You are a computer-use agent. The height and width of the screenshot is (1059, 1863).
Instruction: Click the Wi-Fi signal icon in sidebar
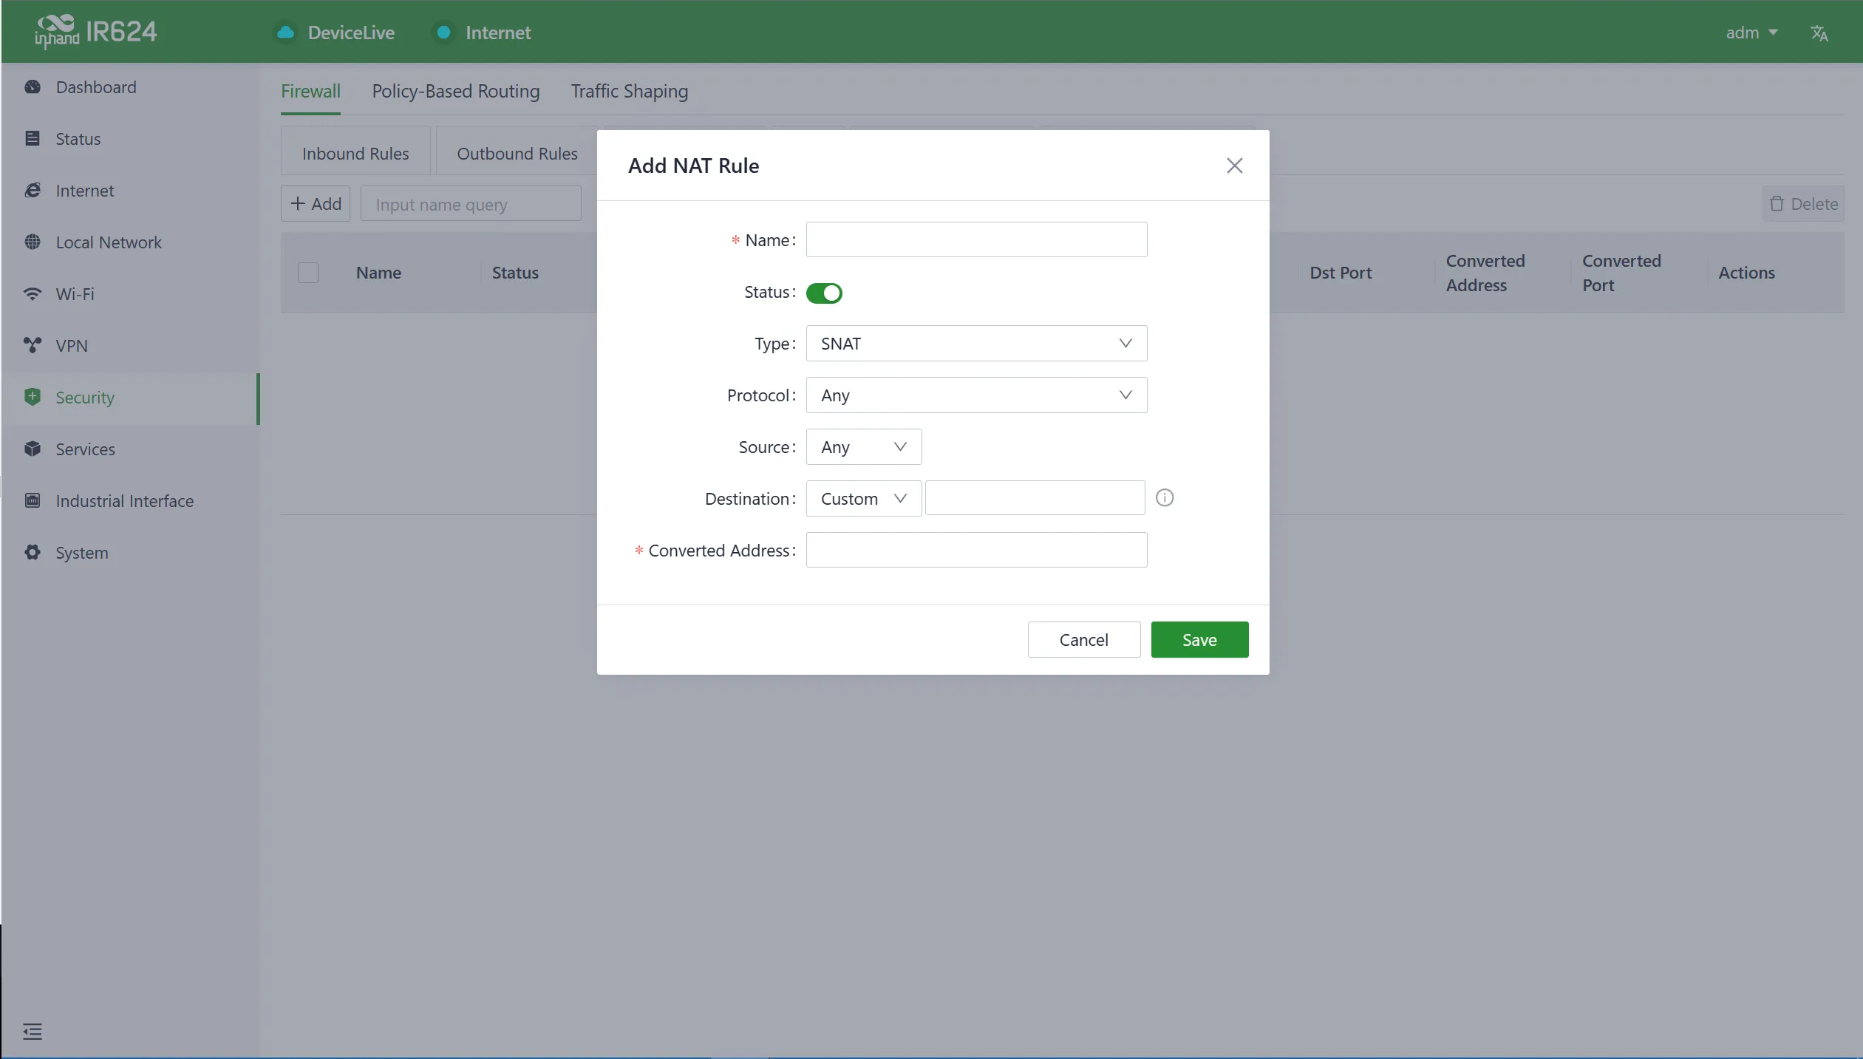pos(33,294)
